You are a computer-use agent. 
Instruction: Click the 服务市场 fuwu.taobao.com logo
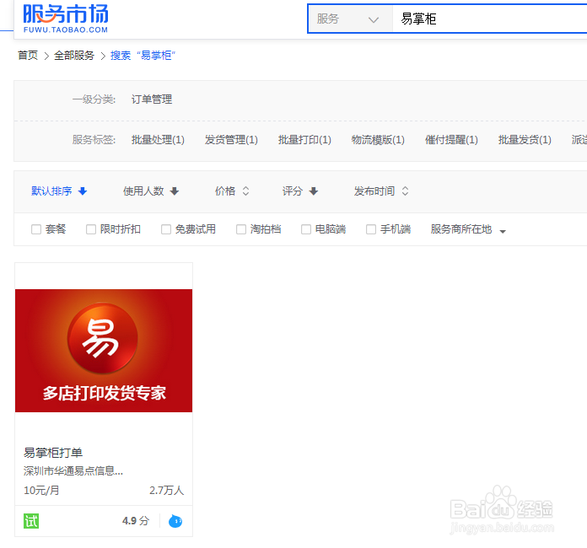point(66,19)
